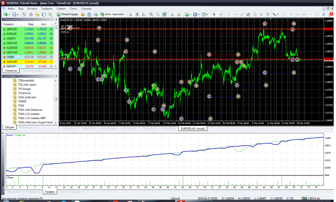Select the text tool
The image size is (336, 202).
[x=261, y=14]
